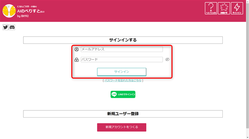Screen dimensions: 249x139
Task: Click the lock icon beside パスワード
Action: pos(77,60)
